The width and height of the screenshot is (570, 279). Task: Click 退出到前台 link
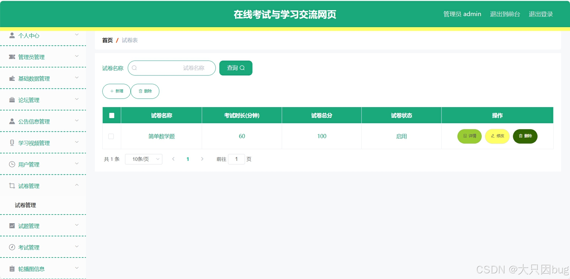(505, 14)
